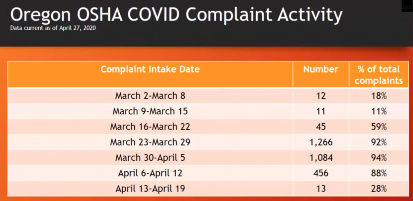This screenshot has height=201, width=413.
Task: Select the April 6-April 12 date cell
Action: click(150, 173)
